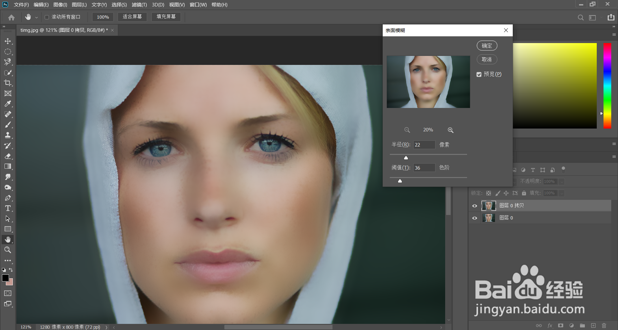Click the Home icon in the options bar

11,17
